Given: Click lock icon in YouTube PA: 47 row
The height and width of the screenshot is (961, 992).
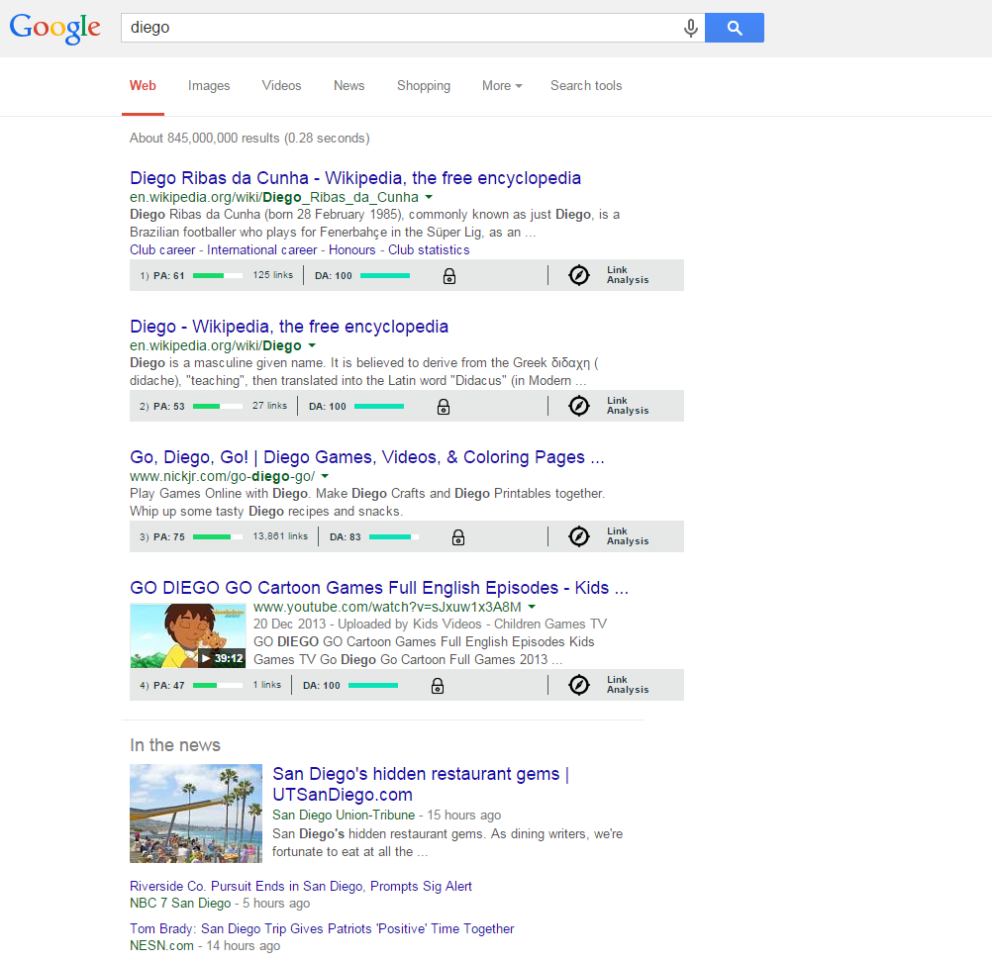Looking at the screenshot, I should [438, 686].
